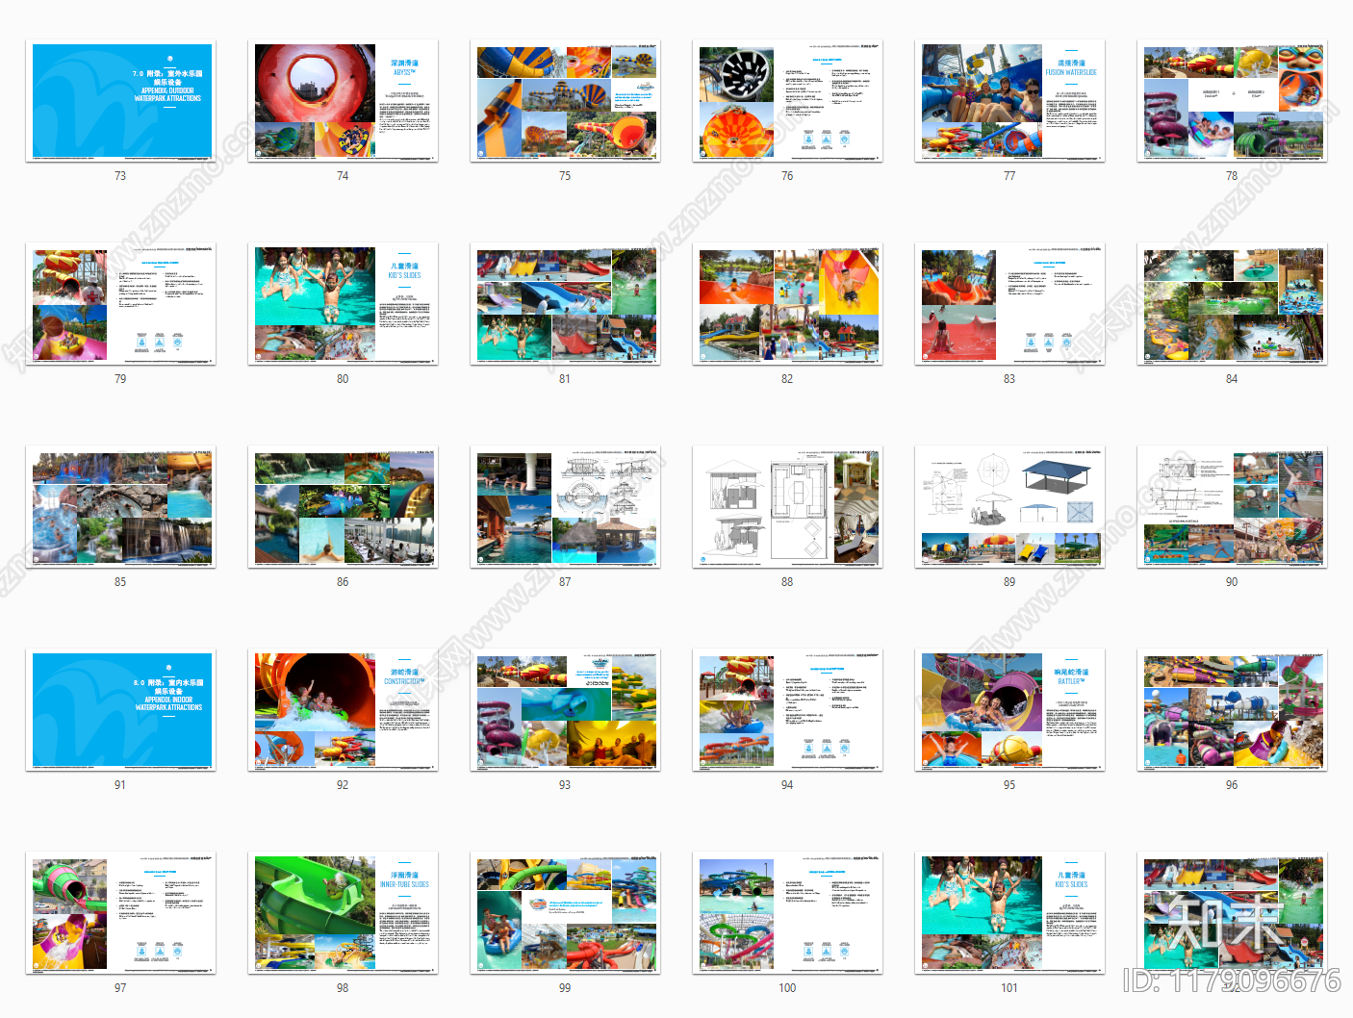Click page number label 74
This screenshot has height=1018, width=1353.
(x=343, y=176)
